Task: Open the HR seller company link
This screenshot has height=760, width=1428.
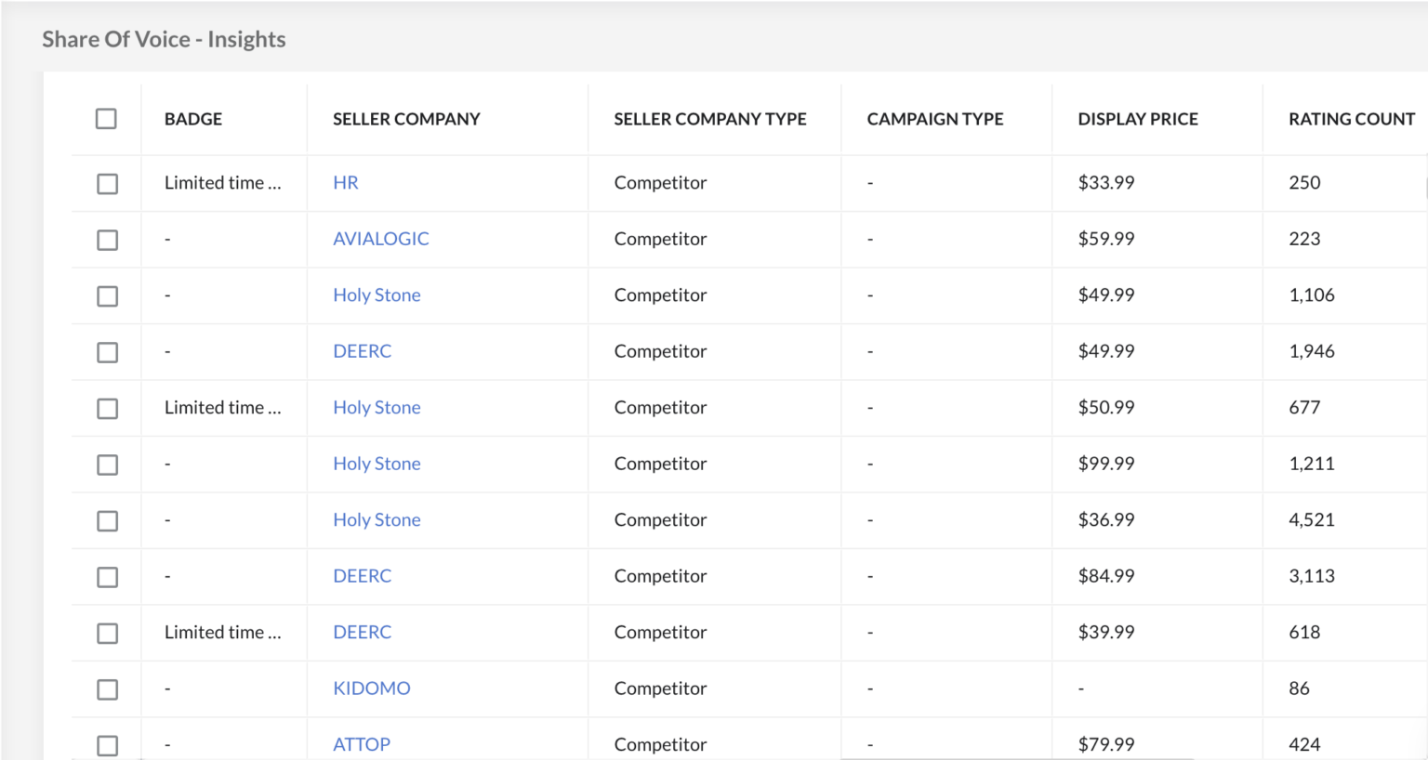Action: [345, 182]
